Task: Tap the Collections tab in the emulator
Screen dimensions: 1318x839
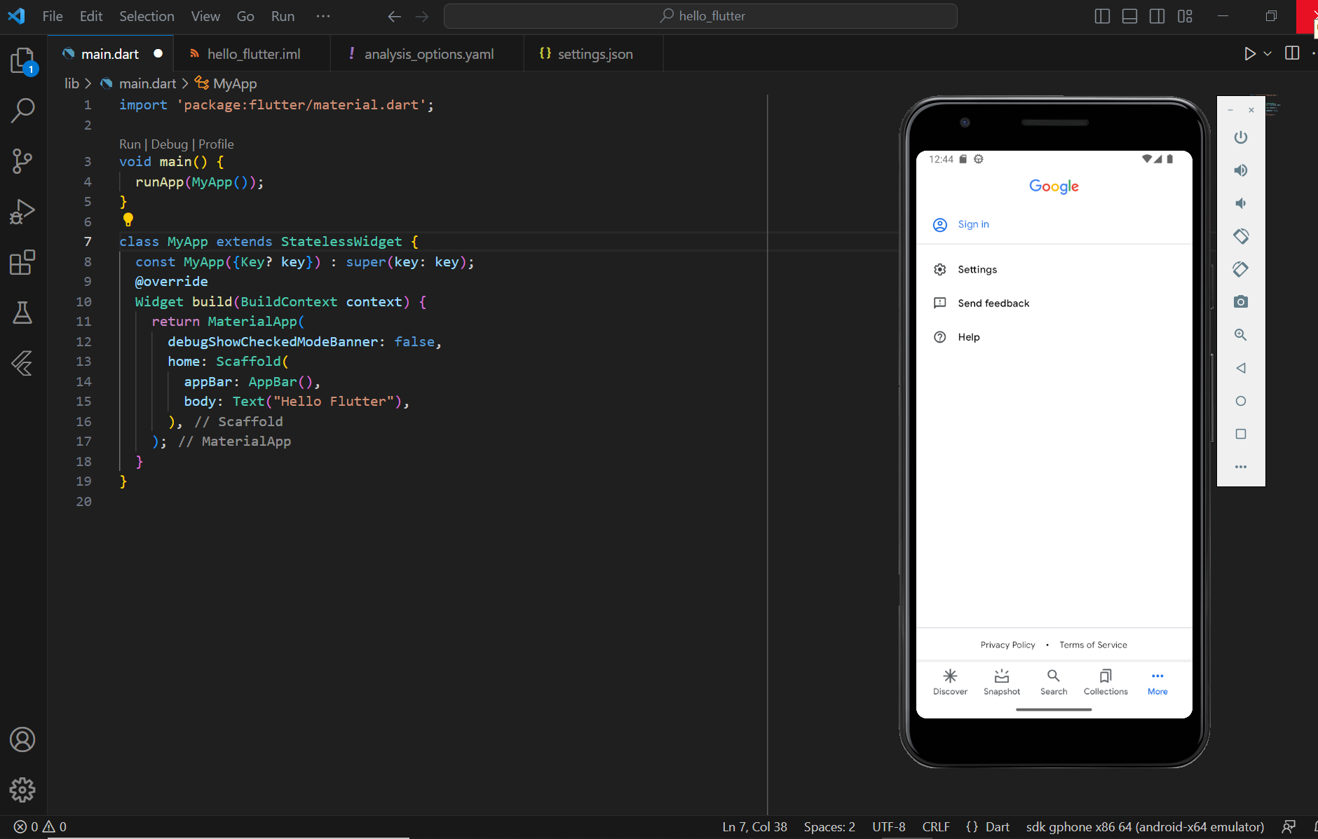Action: pos(1106,681)
